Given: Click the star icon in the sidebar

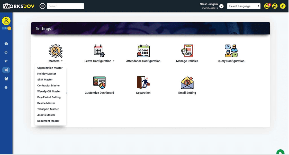Looking at the screenshot, I should 6,61.
